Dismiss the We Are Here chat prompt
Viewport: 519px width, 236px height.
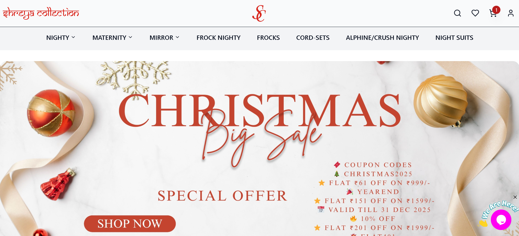click(515, 197)
